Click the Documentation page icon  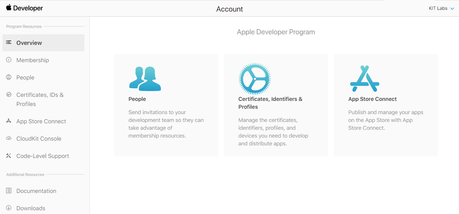tap(9, 191)
